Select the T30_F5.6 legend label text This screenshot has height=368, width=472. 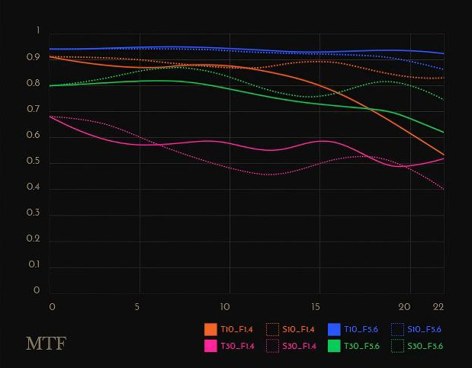[x=362, y=346]
